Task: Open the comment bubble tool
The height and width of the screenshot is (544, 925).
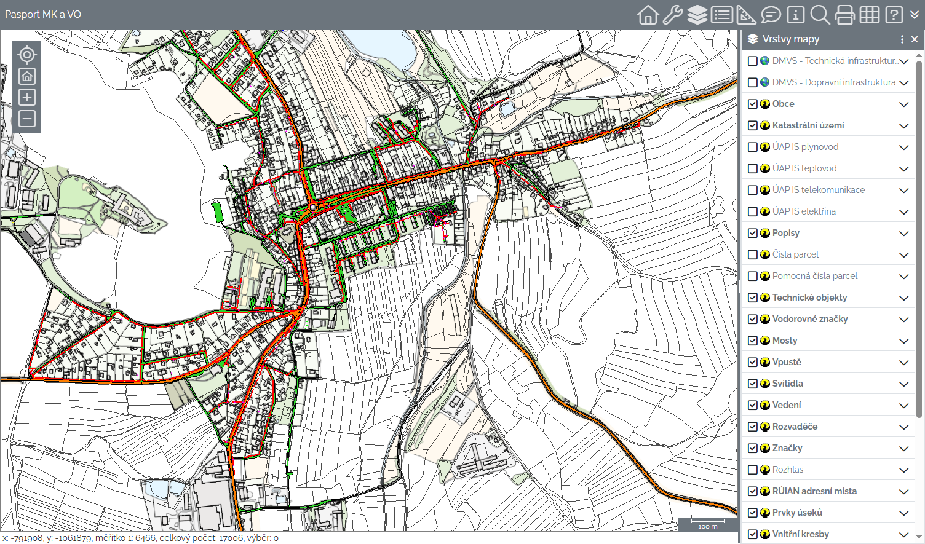Action: tap(771, 15)
